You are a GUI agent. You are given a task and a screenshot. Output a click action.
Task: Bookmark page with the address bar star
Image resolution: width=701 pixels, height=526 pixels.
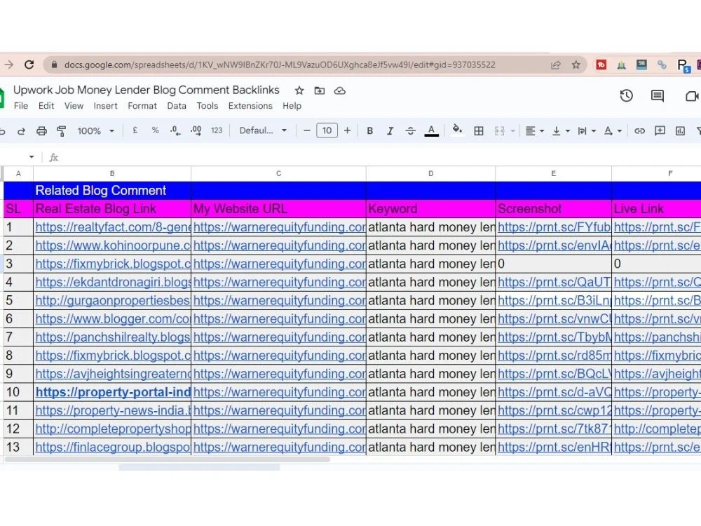coord(576,65)
